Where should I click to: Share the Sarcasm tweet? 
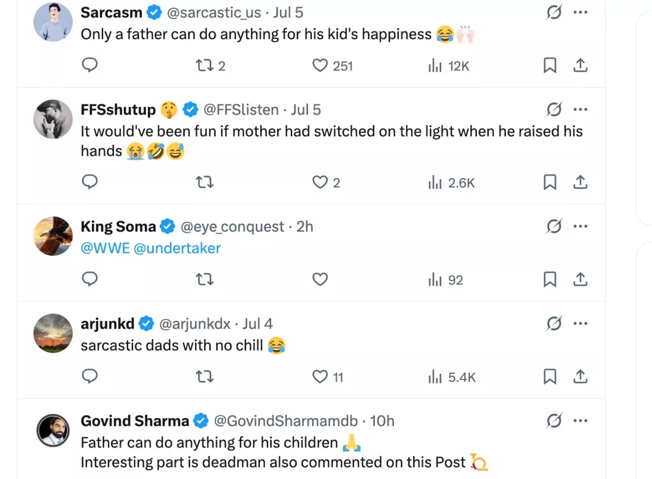580,66
